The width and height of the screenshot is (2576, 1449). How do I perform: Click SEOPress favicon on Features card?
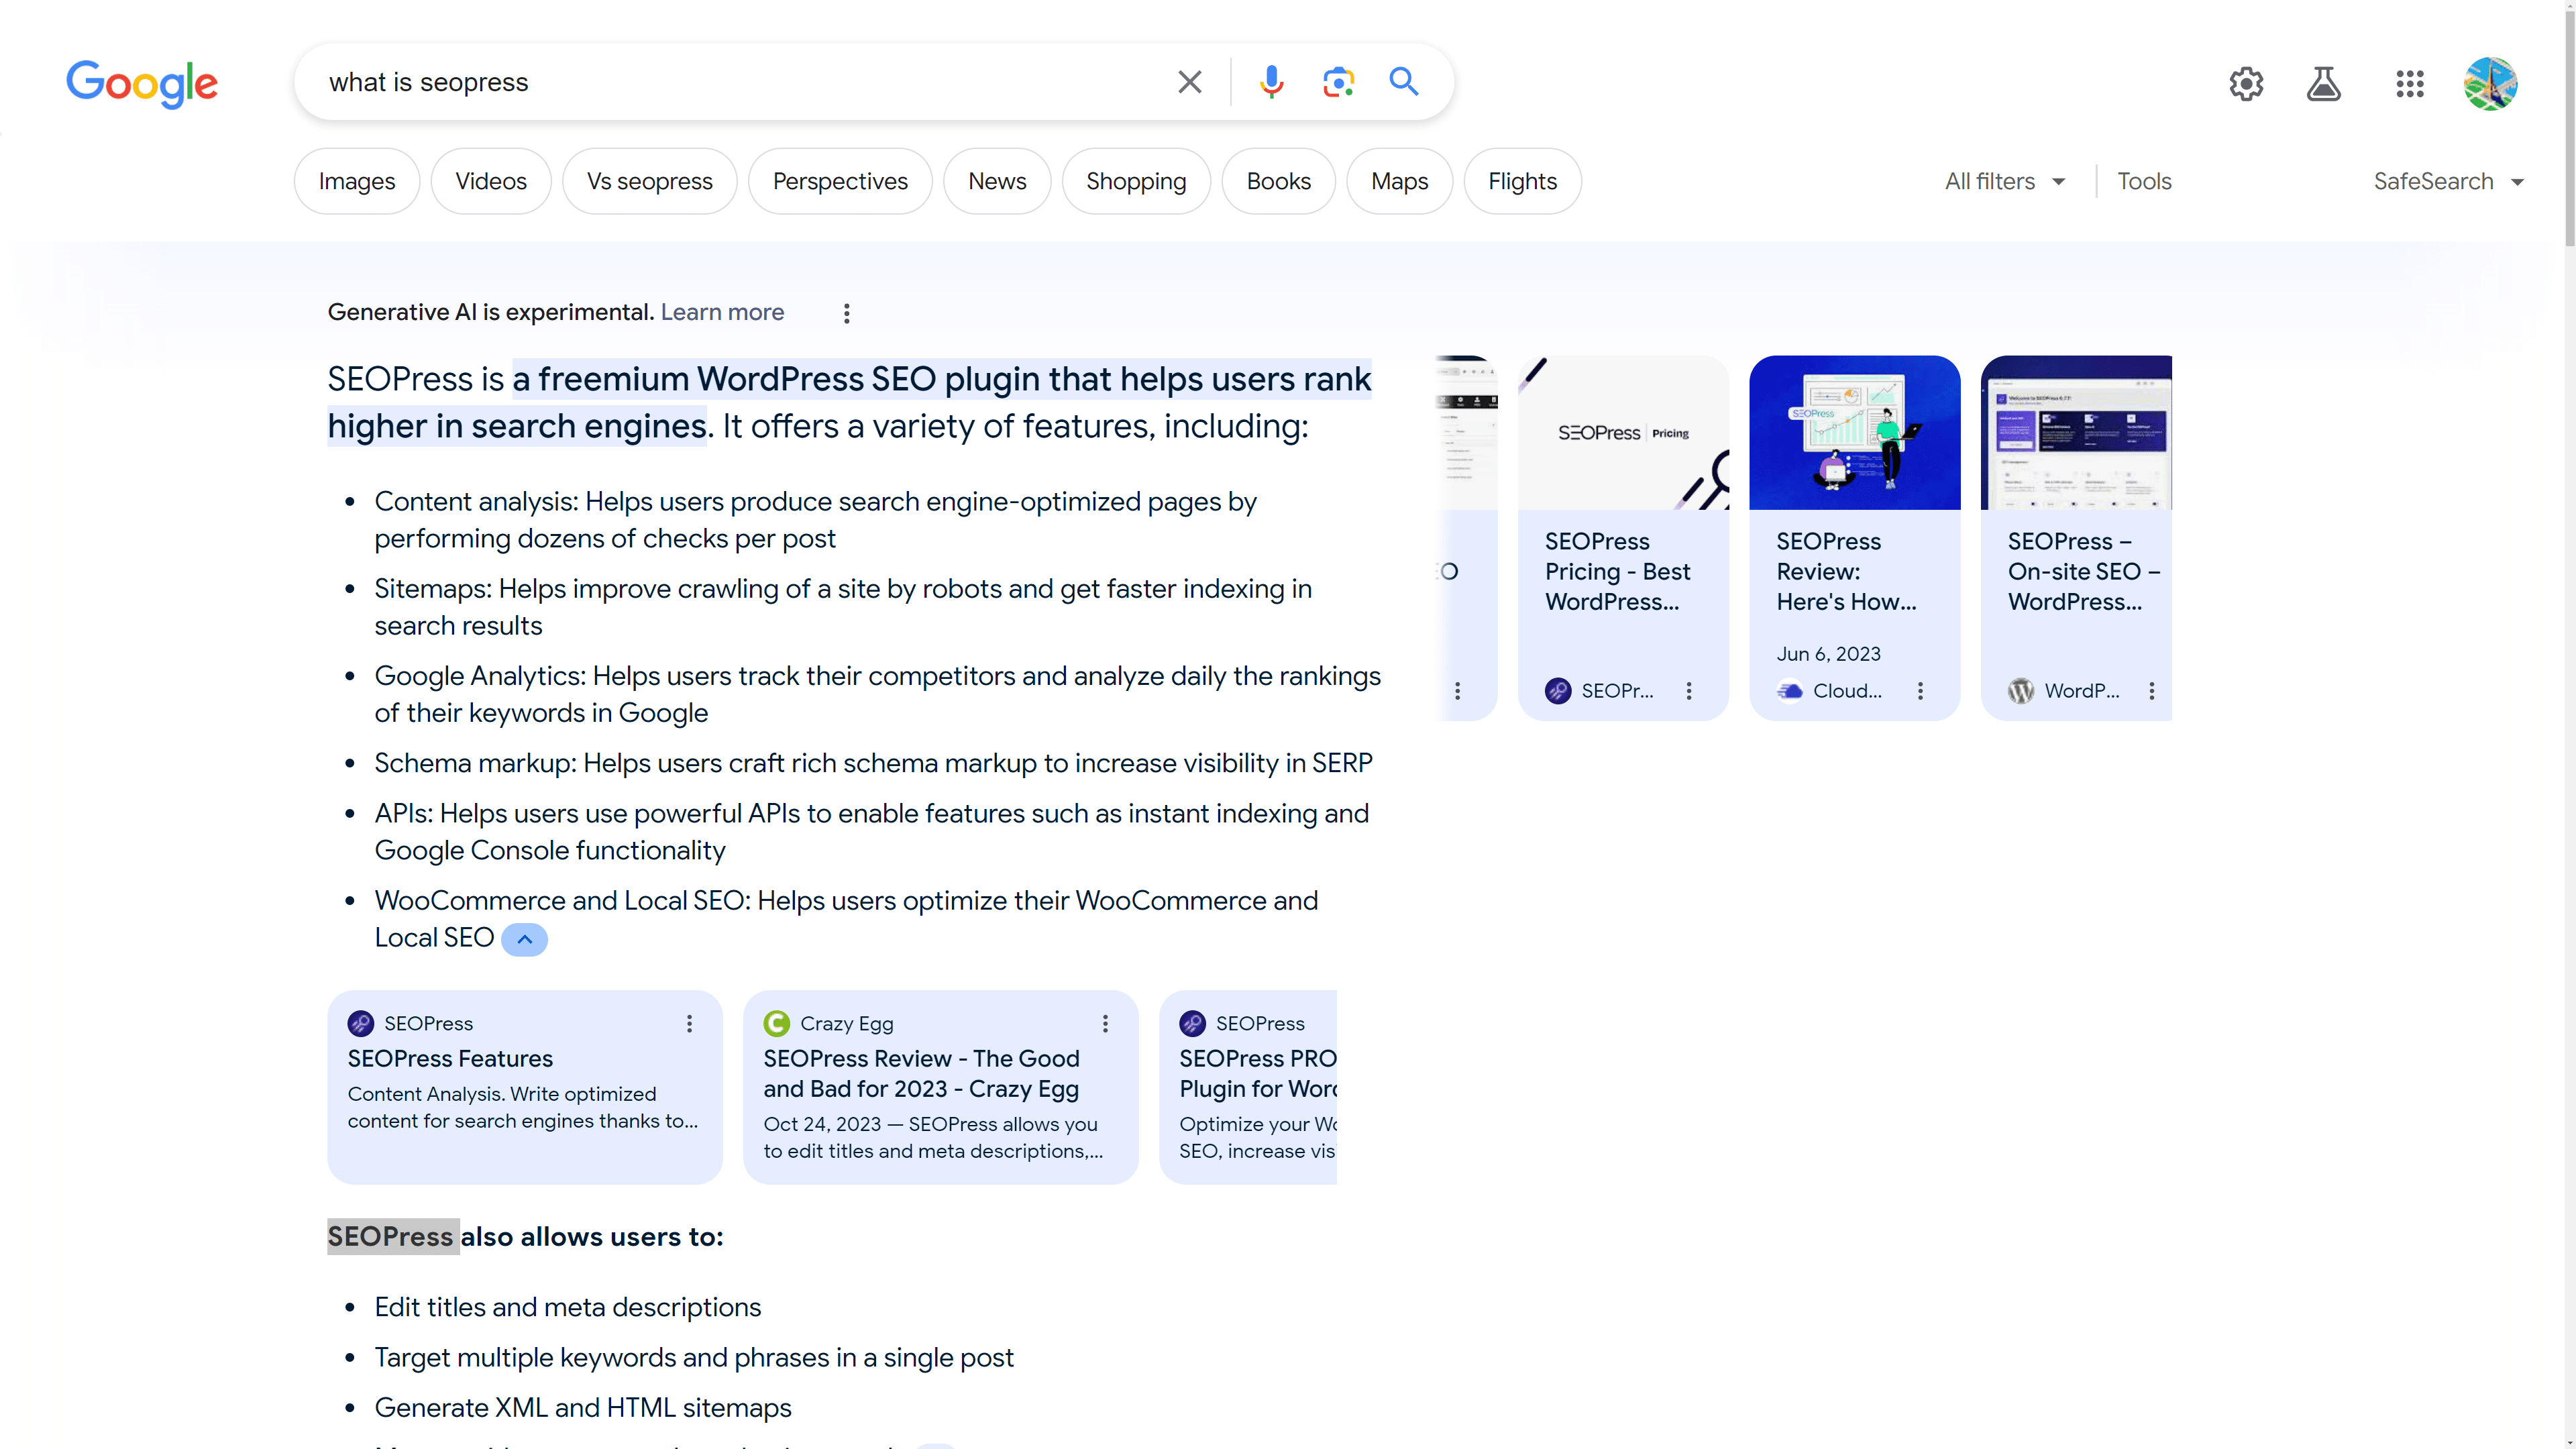point(360,1023)
